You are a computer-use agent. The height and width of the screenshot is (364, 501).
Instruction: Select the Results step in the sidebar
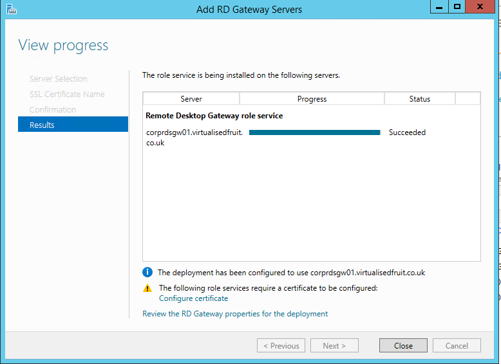pyautogui.click(x=73, y=125)
